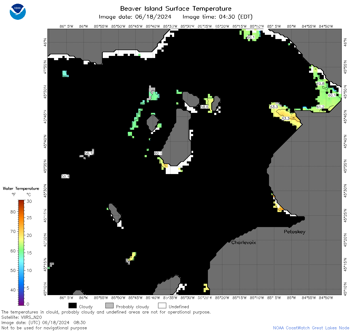The width and height of the screenshot is (352, 332).
Task: Select the 58.6 temperature reading on the map
Action: pyautogui.click(x=204, y=107)
